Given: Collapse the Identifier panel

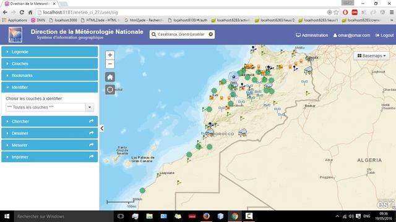Looking at the screenshot, I should pos(49,87).
